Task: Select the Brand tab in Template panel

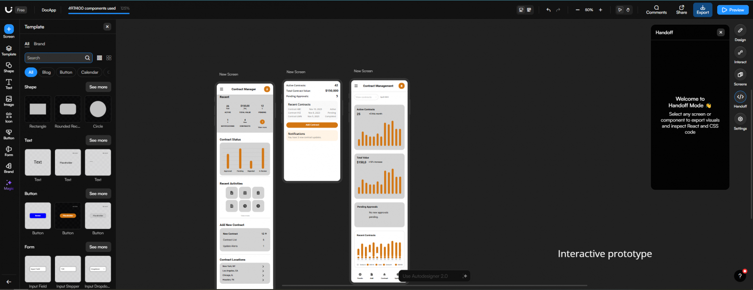Action: click(x=40, y=44)
